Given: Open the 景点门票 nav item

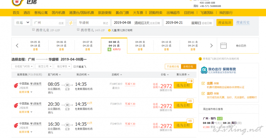Looking at the screenshot, I should 122,13.
